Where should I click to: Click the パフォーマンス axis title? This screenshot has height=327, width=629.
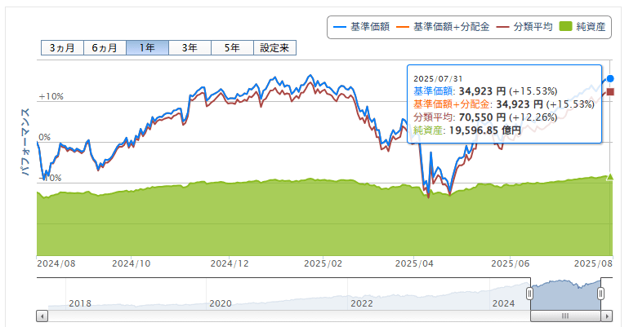[25, 142]
